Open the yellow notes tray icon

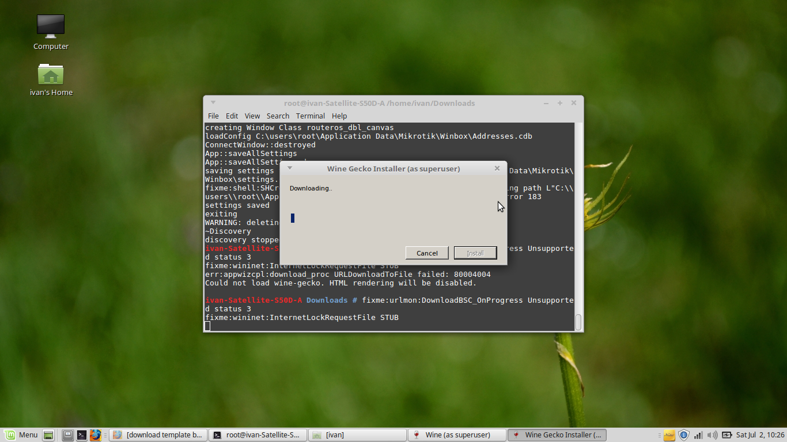click(x=669, y=435)
